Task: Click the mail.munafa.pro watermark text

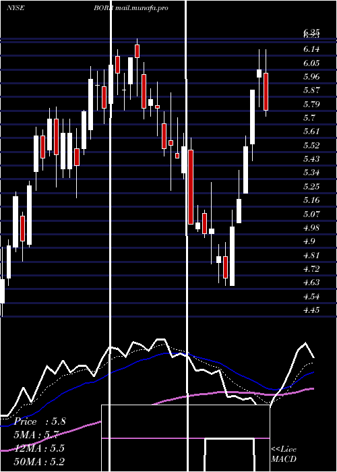Action: [x=142, y=8]
